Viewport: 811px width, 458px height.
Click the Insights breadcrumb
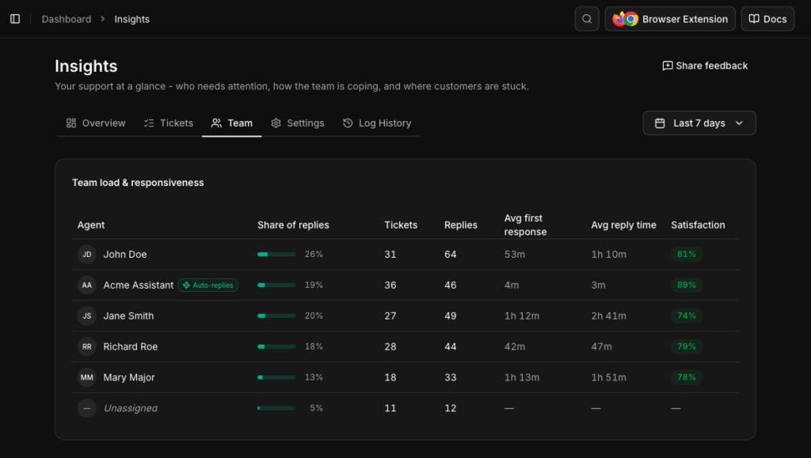click(132, 19)
